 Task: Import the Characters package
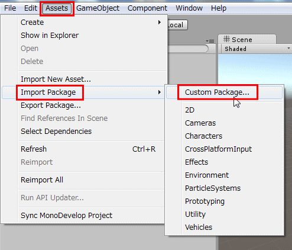[203, 136]
